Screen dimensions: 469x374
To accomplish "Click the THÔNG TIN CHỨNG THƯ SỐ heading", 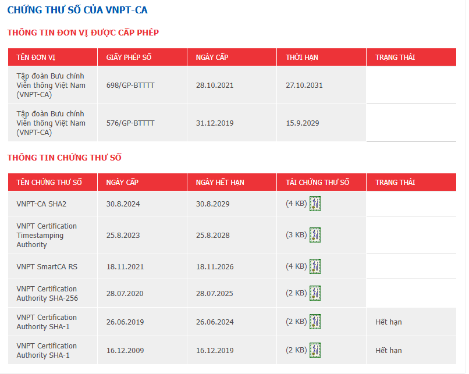I will click(x=65, y=158).
